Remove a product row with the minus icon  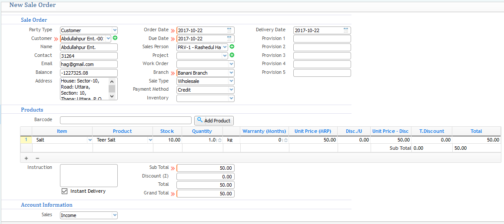(x=37, y=158)
